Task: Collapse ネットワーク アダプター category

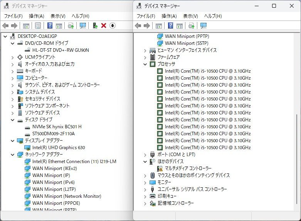Action: (13, 155)
